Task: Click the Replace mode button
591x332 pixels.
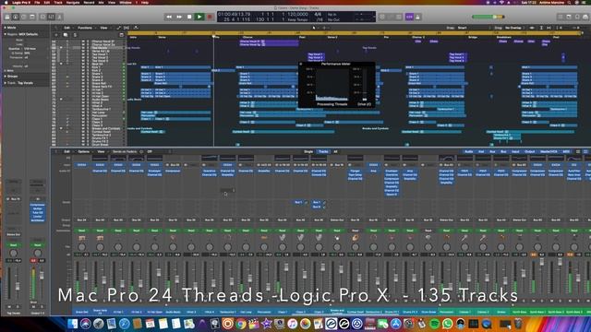Action: click(x=382, y=17)
